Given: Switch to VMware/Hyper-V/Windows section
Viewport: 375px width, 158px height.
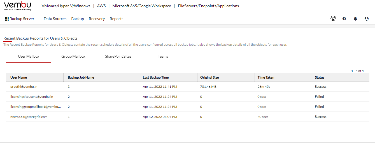Looking at the screenshot, I should coord(66,6).
